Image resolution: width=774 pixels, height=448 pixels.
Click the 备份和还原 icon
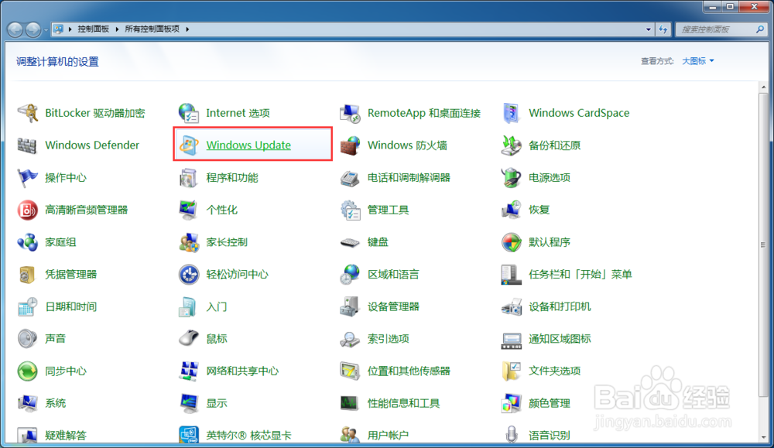[512, 145]
